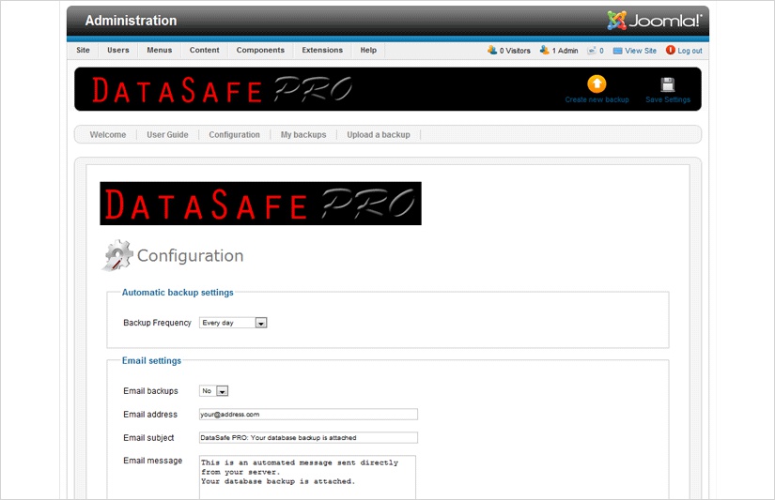Open the Extensions menu
Image resolution: width=775 pixels, height=500 pixels.
[322, 51]
